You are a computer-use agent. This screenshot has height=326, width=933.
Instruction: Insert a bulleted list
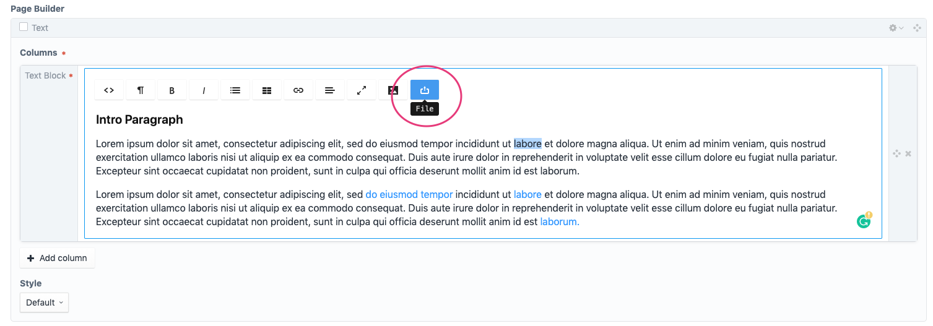pyautogui.click(x=235, y=90)
